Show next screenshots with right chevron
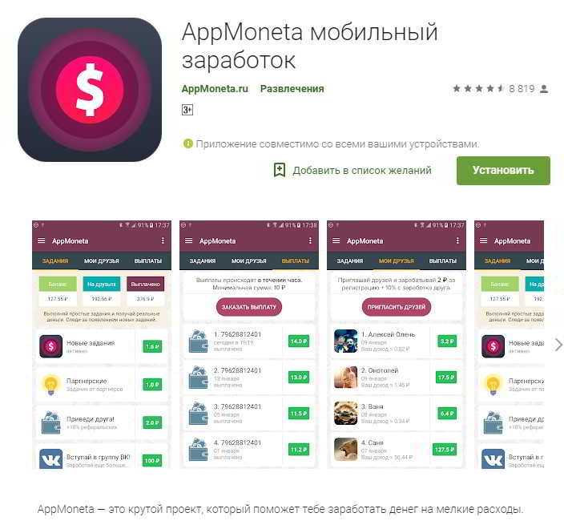The image size is (572, 525). (x=558, y=345)
